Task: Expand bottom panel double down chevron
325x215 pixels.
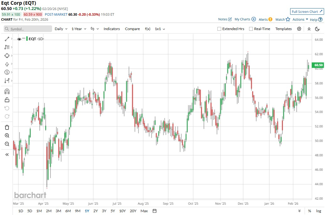Action: pos(299,211)
